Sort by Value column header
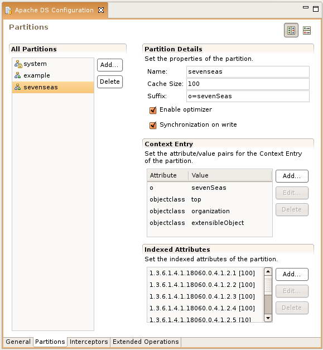 coord(230,175)
